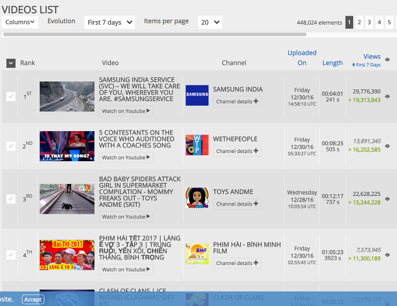
Task: Watch Samsung India Service video on Youtube
Action: (126, 111)
